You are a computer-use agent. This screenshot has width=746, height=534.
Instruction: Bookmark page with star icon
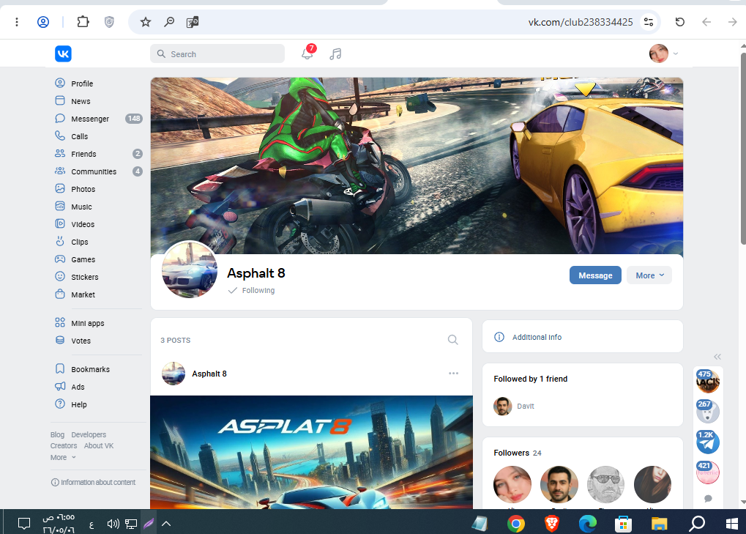point(146,22)
